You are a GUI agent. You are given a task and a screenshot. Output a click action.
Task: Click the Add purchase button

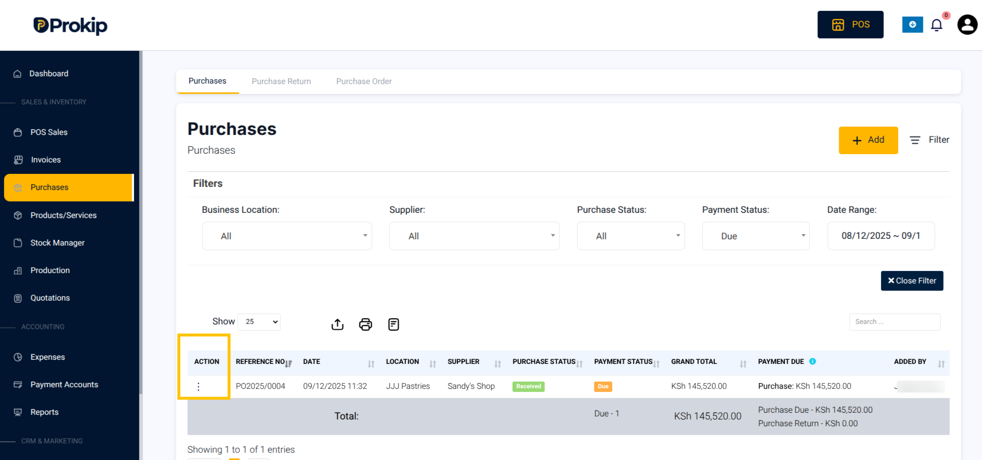[868, 140]
